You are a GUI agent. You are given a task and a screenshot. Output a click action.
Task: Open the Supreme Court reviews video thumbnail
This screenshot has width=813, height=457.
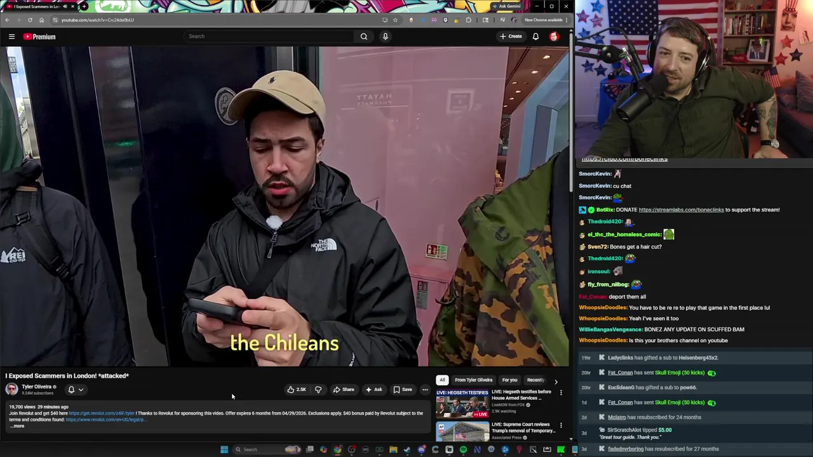462,431
